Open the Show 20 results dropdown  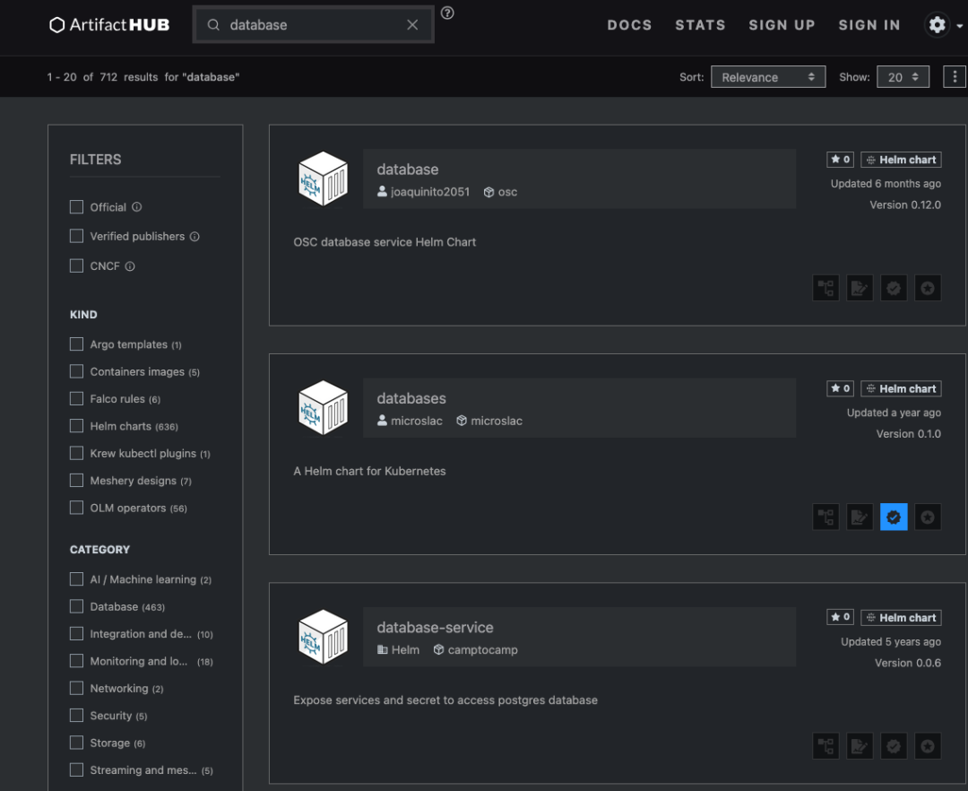click(903, 77)
